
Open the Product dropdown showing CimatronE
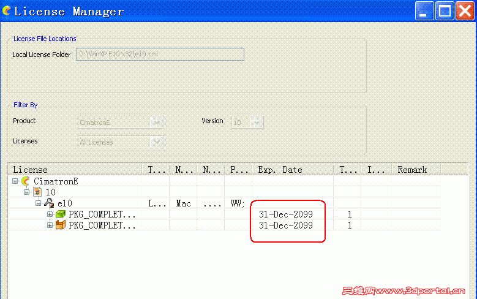157,123
